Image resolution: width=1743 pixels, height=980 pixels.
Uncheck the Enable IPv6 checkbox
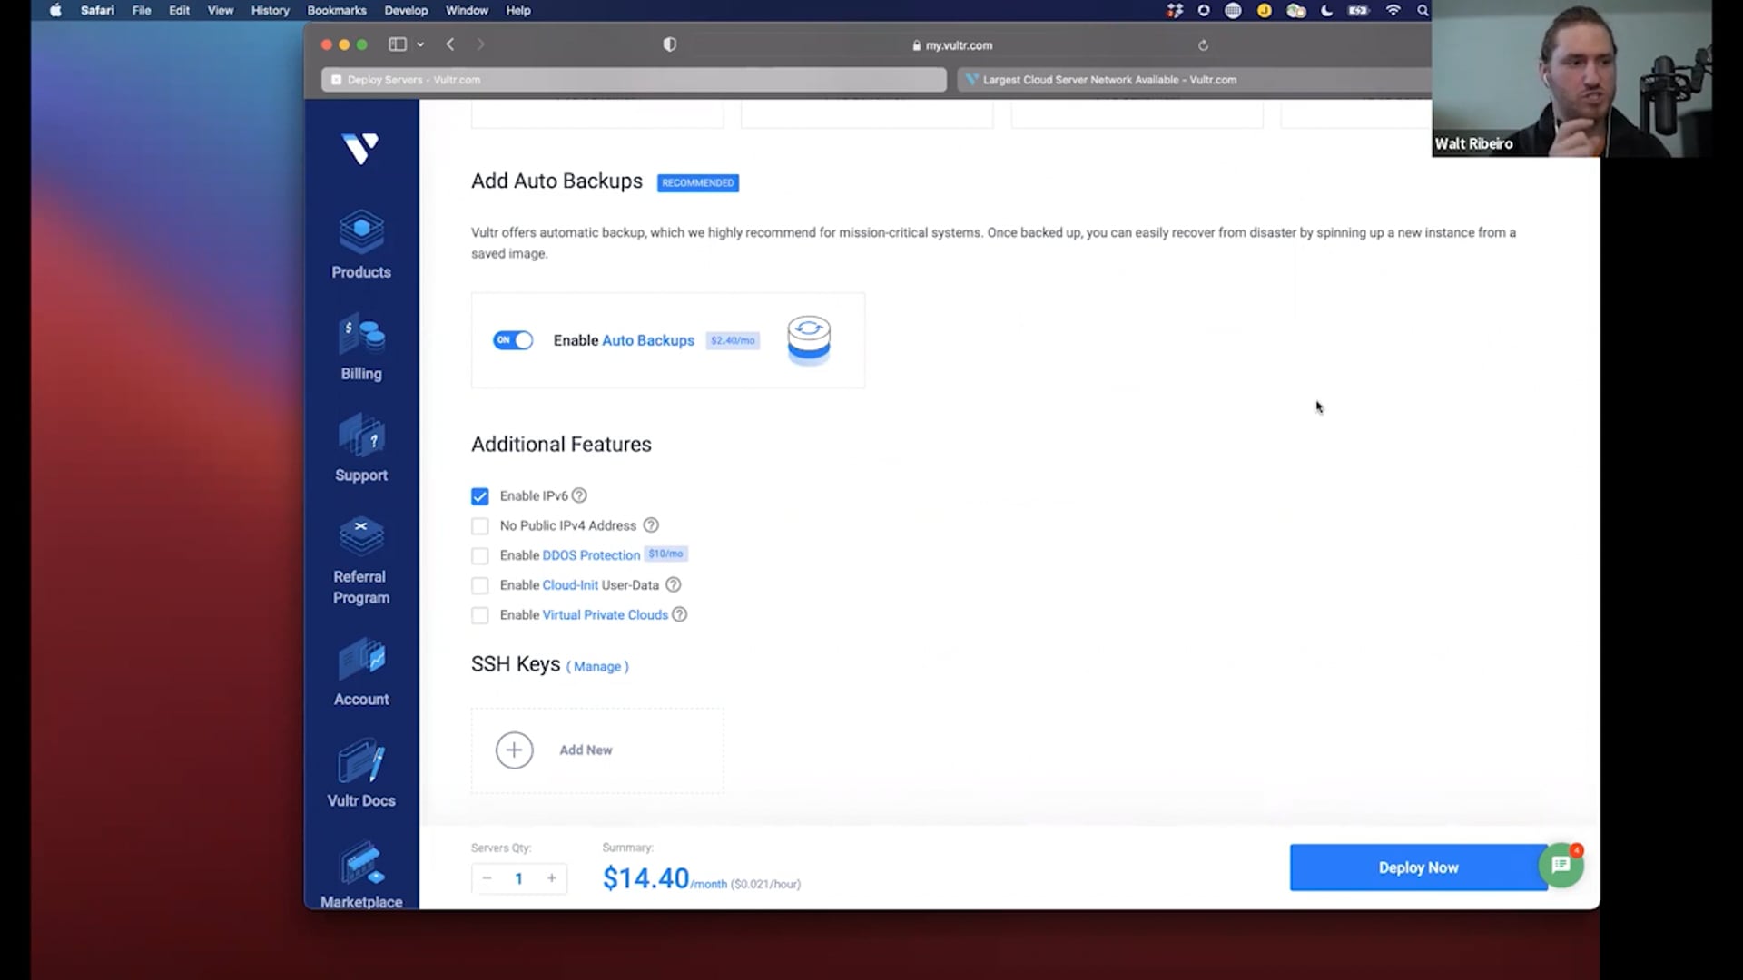click(480, 496)
